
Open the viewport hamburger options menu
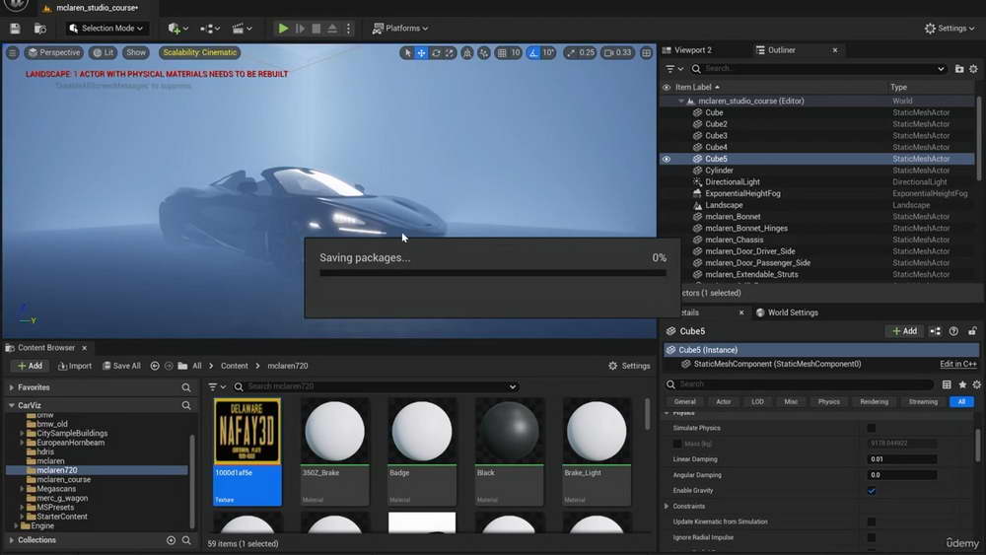pyautogui.click(x=13, y=53)
